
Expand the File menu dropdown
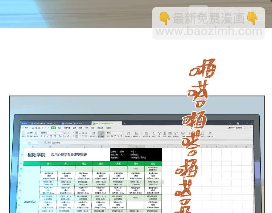(x=26, y=128)
